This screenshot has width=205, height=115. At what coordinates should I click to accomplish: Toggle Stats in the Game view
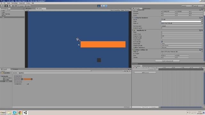click(x=123, y=10)
